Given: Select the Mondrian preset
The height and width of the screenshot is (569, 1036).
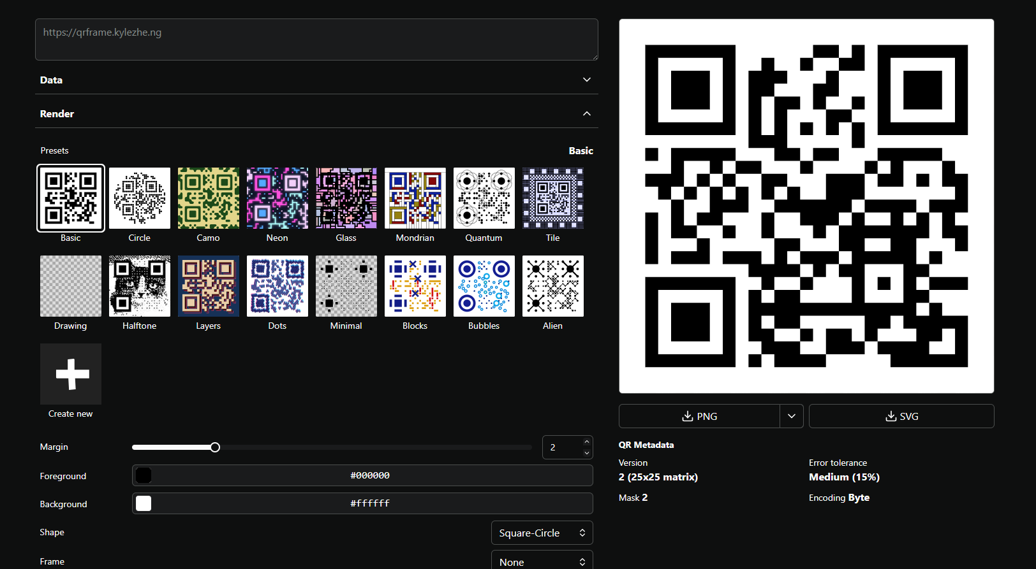Looking at the screenshot, I should click(x=415, y=198).
